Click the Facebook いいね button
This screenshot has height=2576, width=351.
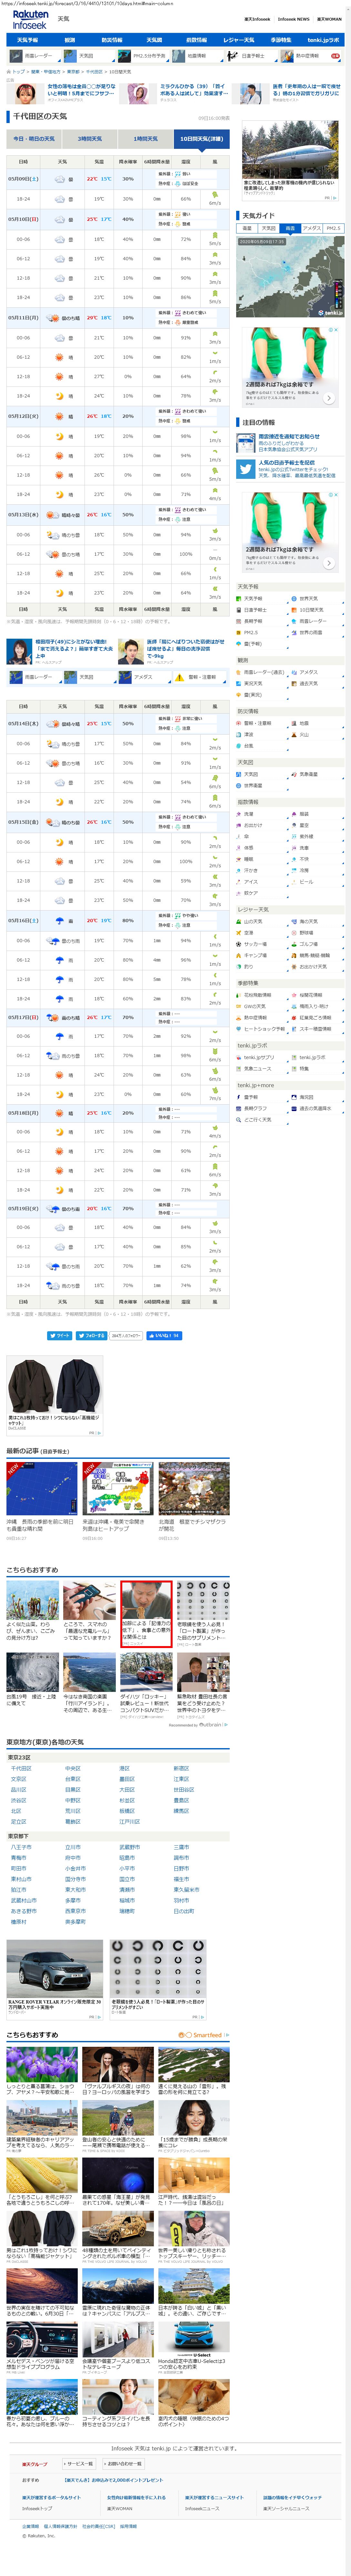coord(164,1335)
